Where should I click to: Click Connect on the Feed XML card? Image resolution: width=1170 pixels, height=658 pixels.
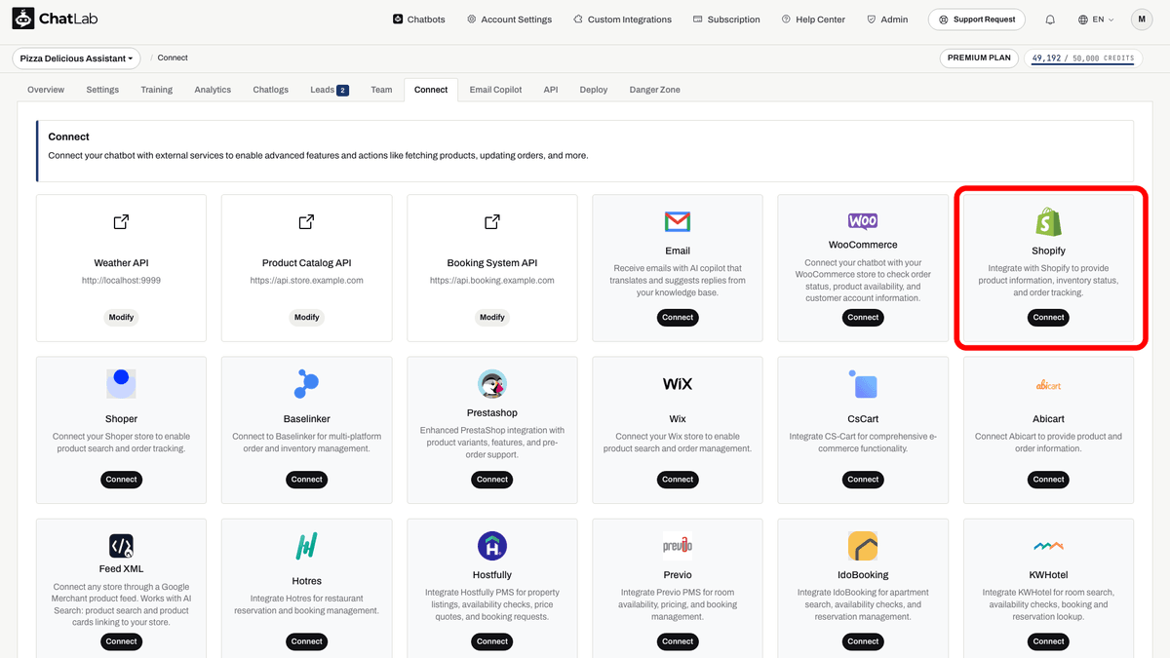[121, 640]
